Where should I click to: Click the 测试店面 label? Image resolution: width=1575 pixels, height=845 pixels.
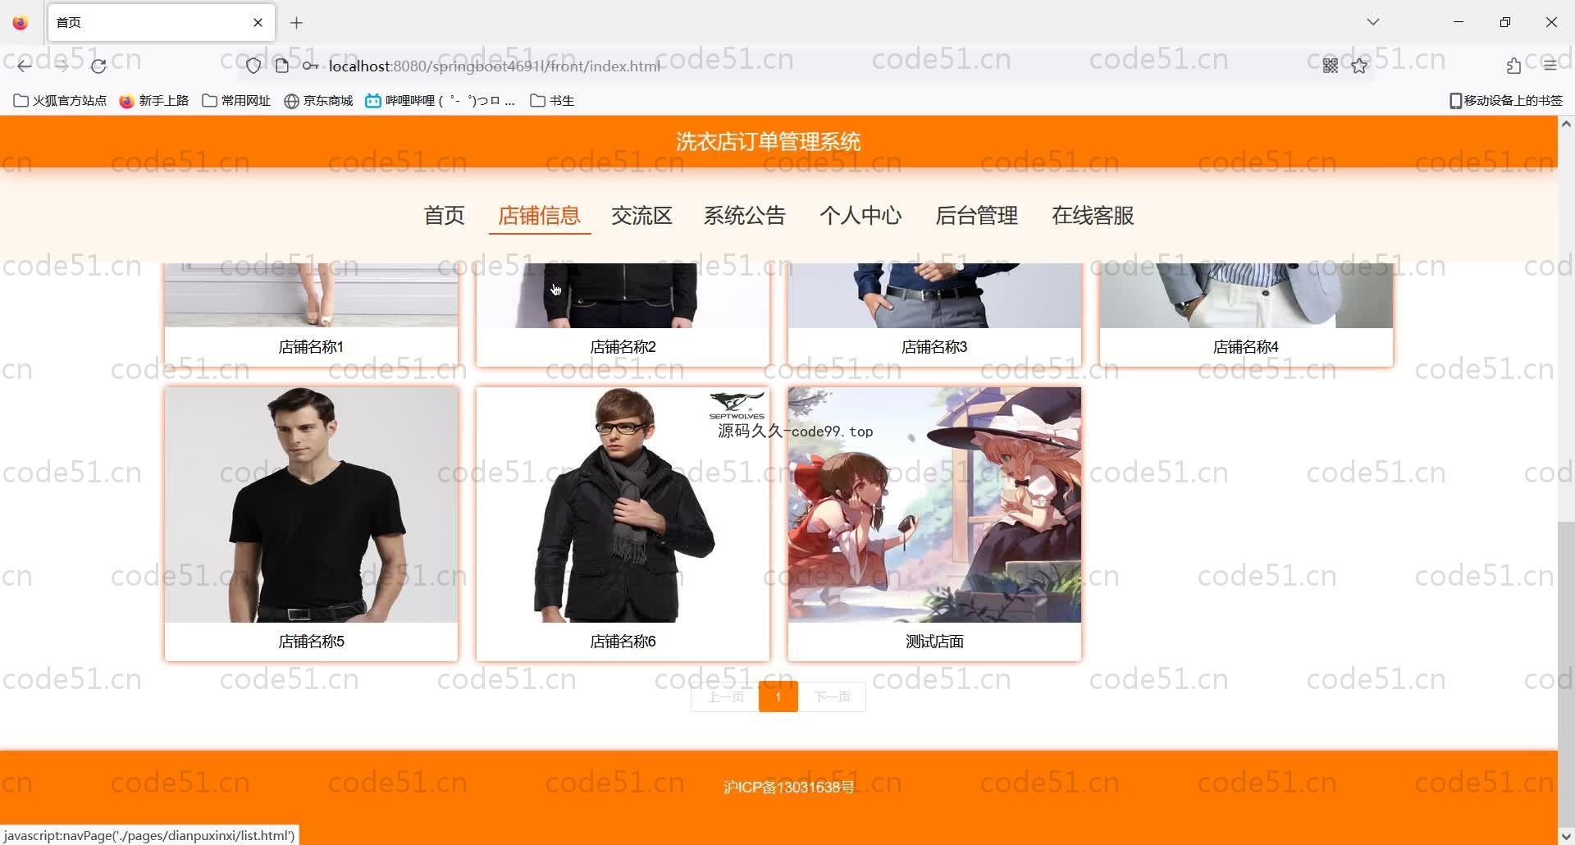tap(934, 642)
